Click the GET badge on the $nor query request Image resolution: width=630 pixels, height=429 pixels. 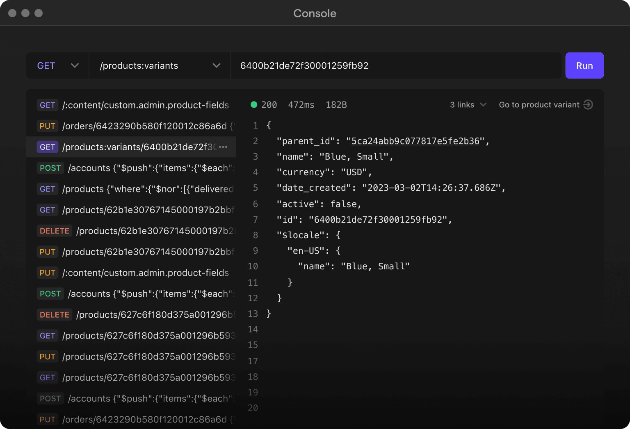pos(47,189)
